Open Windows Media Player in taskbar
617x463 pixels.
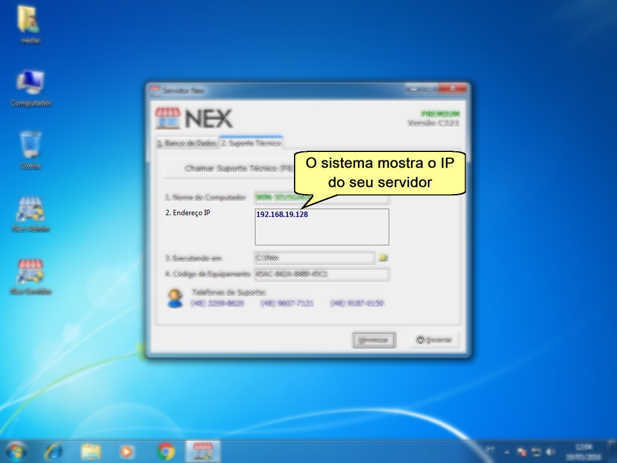[x=127, y=452]
